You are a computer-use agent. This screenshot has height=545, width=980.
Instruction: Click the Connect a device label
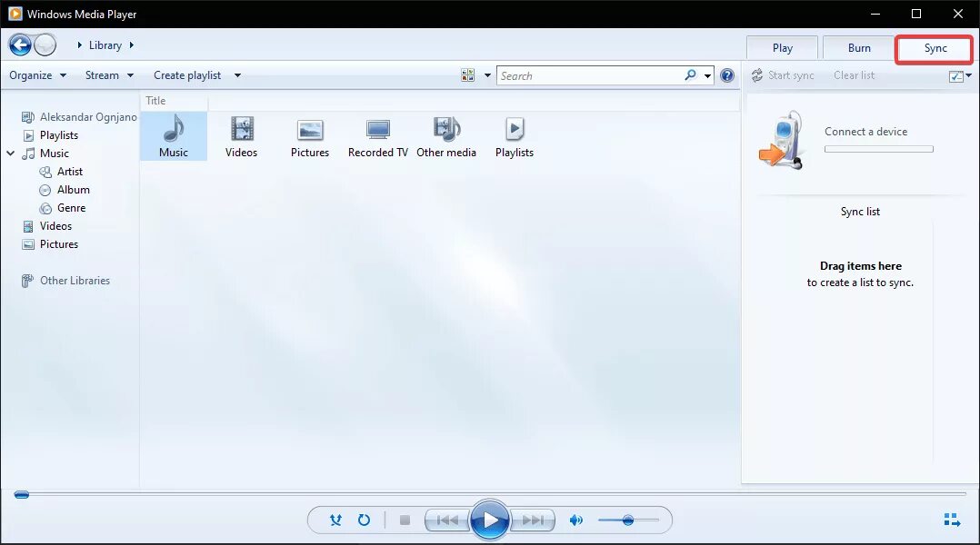(865, 132)
